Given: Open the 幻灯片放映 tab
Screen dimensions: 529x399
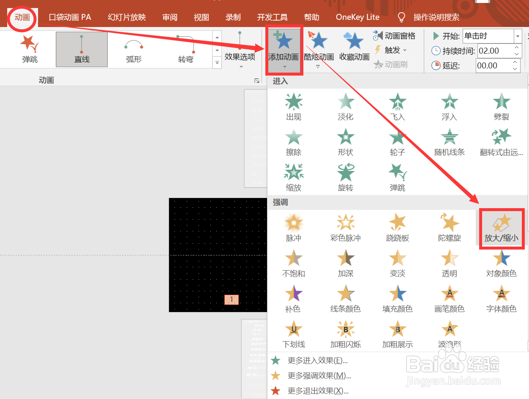Looking at the screenshot, I should point(127,17).
